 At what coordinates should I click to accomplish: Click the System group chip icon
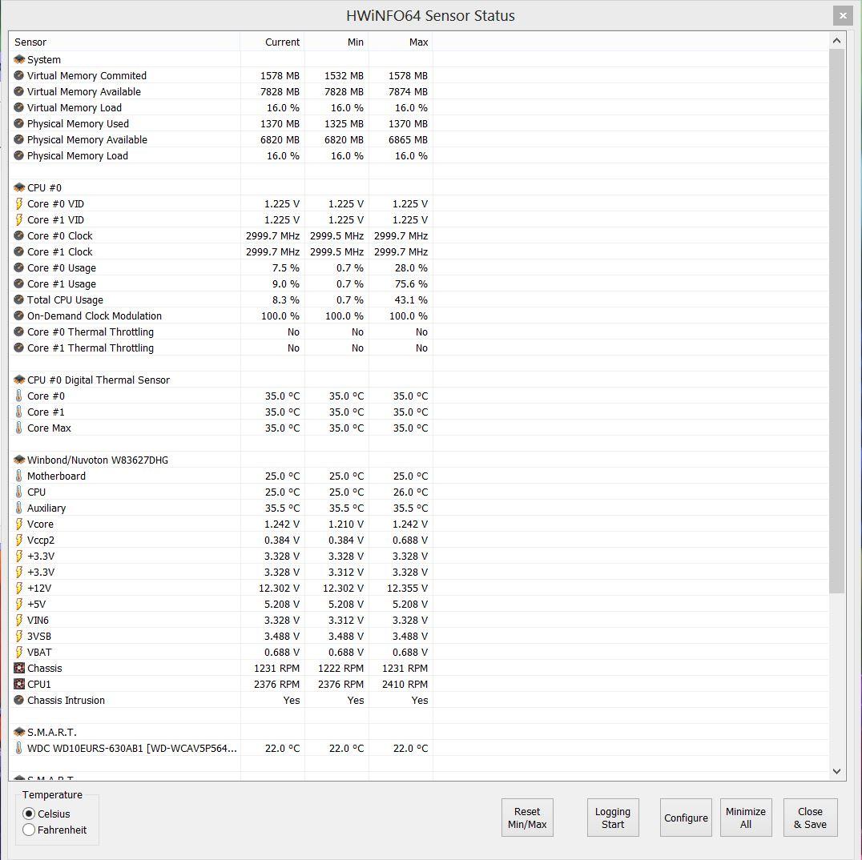(19, 59)
